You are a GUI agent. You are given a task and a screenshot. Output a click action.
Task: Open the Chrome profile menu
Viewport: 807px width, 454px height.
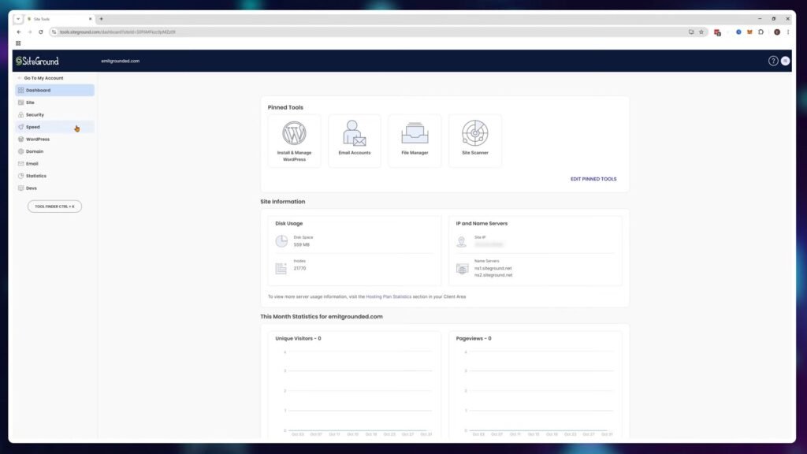776,32
